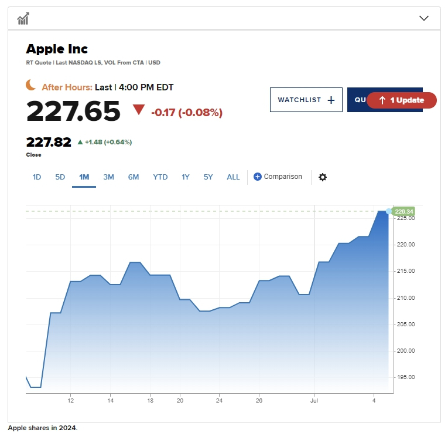
Task: Click the plus icon on Watchlist button
Action: tap(331, 100)
